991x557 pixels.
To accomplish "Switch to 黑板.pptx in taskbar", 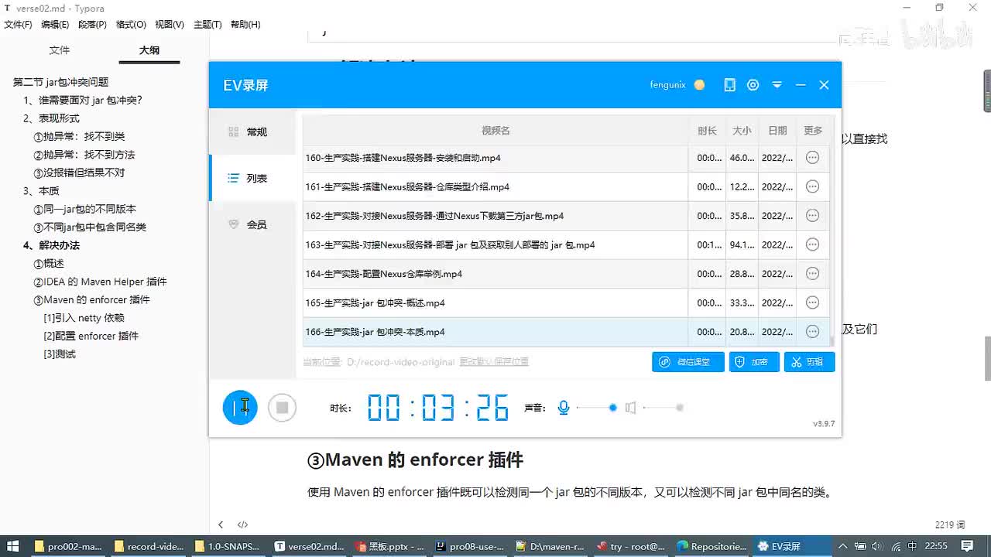I will click(391, 546).
